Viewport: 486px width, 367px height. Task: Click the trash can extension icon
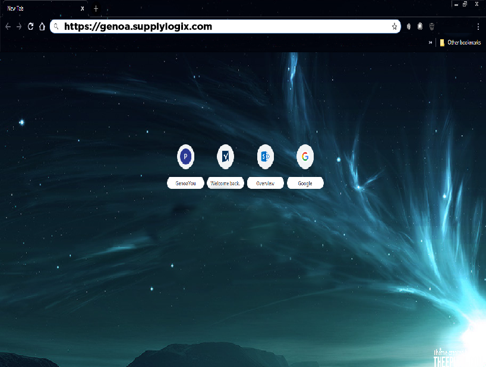432,27
